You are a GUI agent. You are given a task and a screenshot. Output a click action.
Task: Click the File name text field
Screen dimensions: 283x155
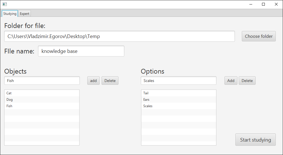tap(81, 51)
